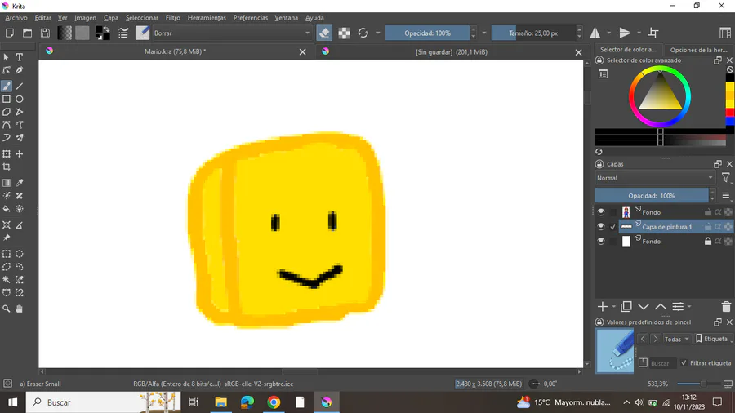Switch to Sin guardar document tab
This screenshot has height=413, width=735.
(x=452, y=52)
